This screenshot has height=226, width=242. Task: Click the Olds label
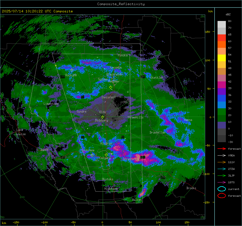tap(102, 112)
